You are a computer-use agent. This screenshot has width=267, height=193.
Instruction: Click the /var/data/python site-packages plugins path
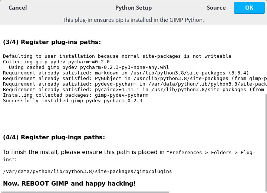(88, 171)
